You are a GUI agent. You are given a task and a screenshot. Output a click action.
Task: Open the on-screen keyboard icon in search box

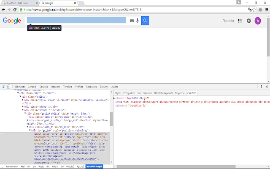pos(132,20)
